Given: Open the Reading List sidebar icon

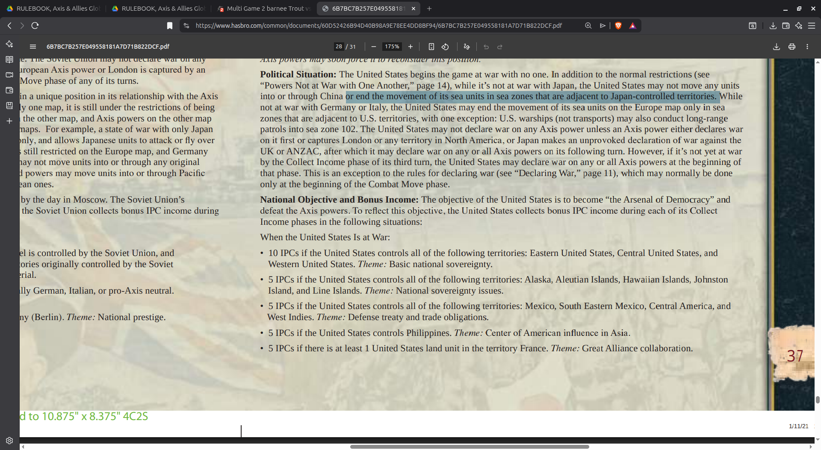Looking at the screenshot, I should pyautogui.click(x=9, y=59).
